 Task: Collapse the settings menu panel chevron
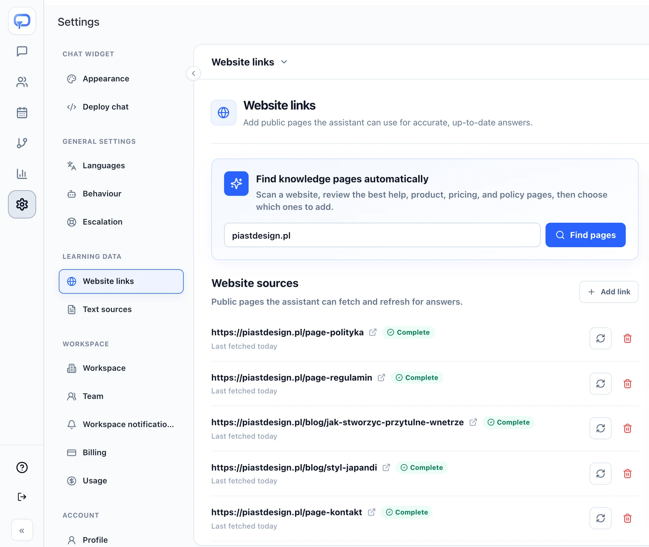point(194,74)
